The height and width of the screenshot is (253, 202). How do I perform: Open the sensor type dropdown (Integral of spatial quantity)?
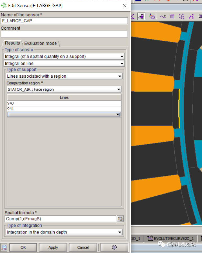(x=64, y=56)
